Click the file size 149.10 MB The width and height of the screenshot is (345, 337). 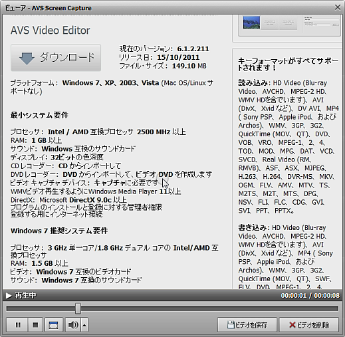click(189, 66)
